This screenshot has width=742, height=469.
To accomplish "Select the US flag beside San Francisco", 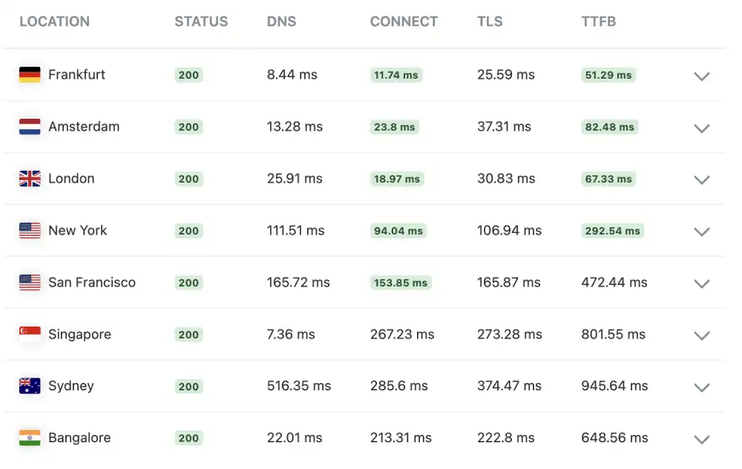I will click(28, 283).
